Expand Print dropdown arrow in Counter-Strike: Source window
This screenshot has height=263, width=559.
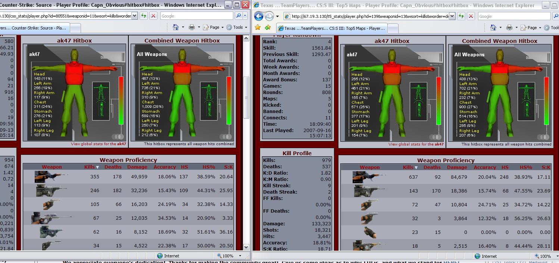click(199, 27)
